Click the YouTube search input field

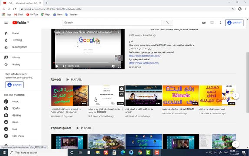tap(112, 23)
